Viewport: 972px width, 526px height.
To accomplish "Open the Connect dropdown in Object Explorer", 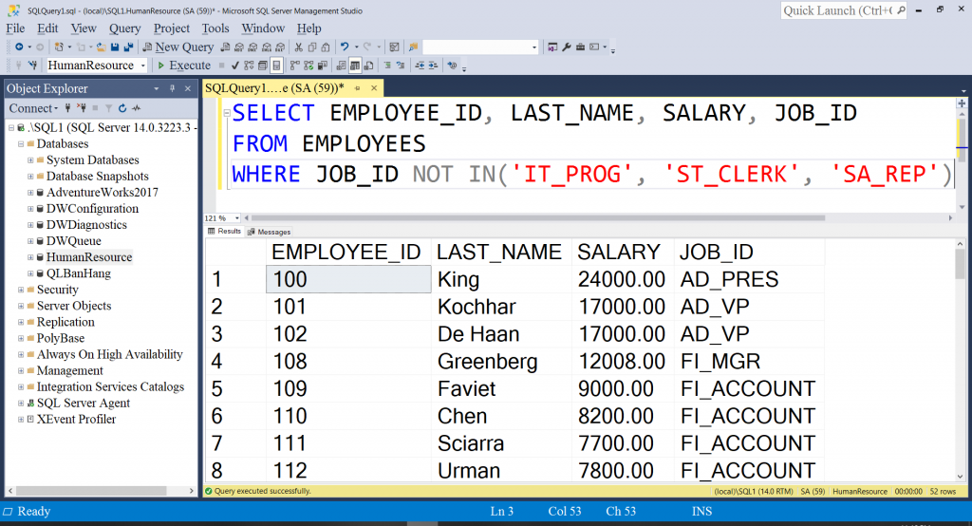I will coord(33,108).
